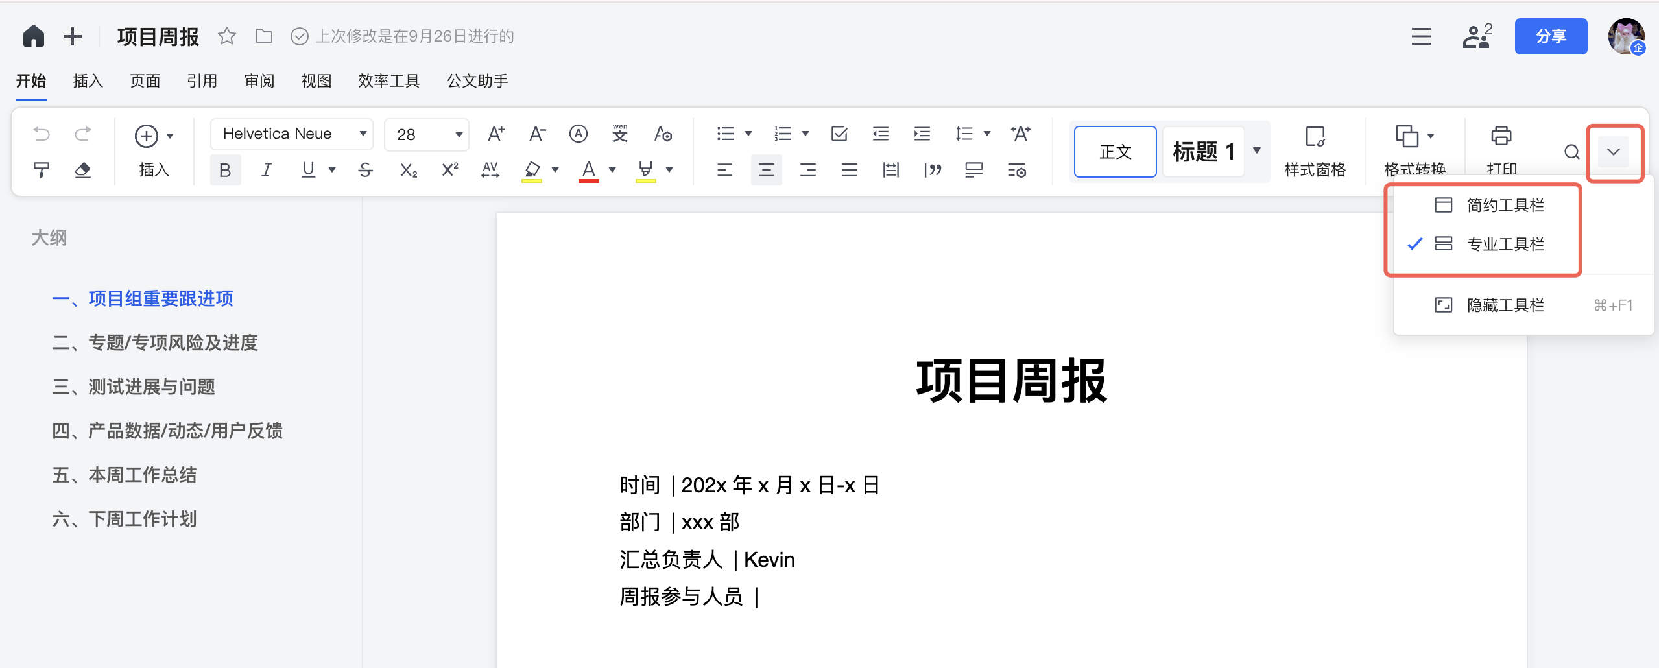Insert a checkbox to-do list
The height and width of the screenshot is (668, 1659).
839,134
